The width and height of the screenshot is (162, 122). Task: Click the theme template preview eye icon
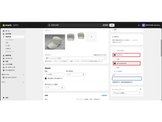[x=141, y=89]
